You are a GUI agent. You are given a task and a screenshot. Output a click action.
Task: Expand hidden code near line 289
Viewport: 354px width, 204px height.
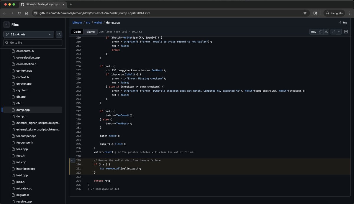coord(73,160)
